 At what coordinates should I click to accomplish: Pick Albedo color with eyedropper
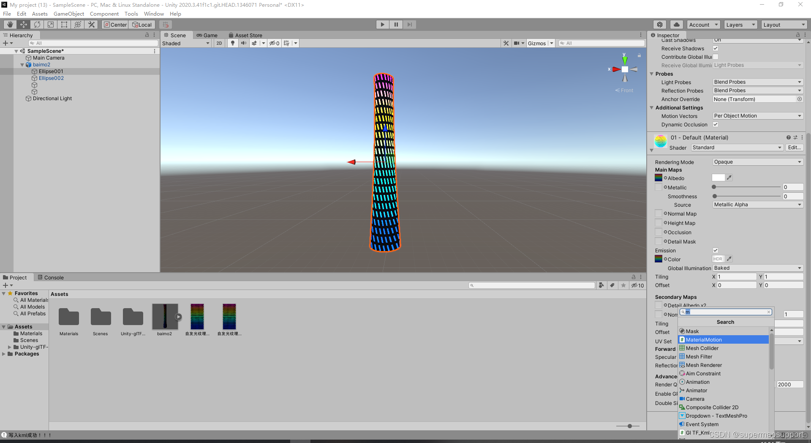click(x=729, y=178)
